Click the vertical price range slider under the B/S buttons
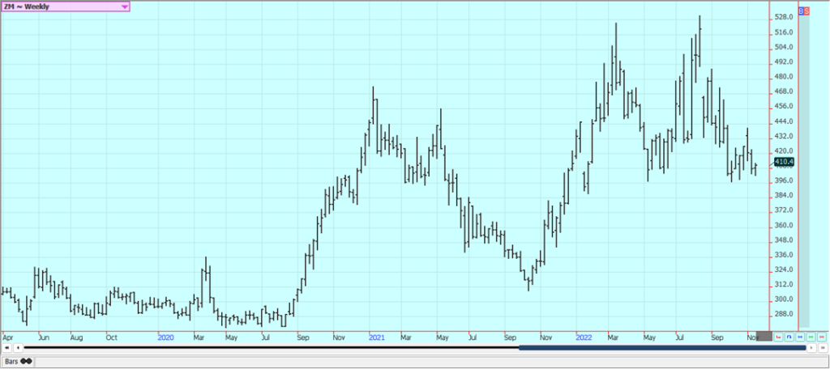Viewport: 830px width, 369px height. pos(804,171)
